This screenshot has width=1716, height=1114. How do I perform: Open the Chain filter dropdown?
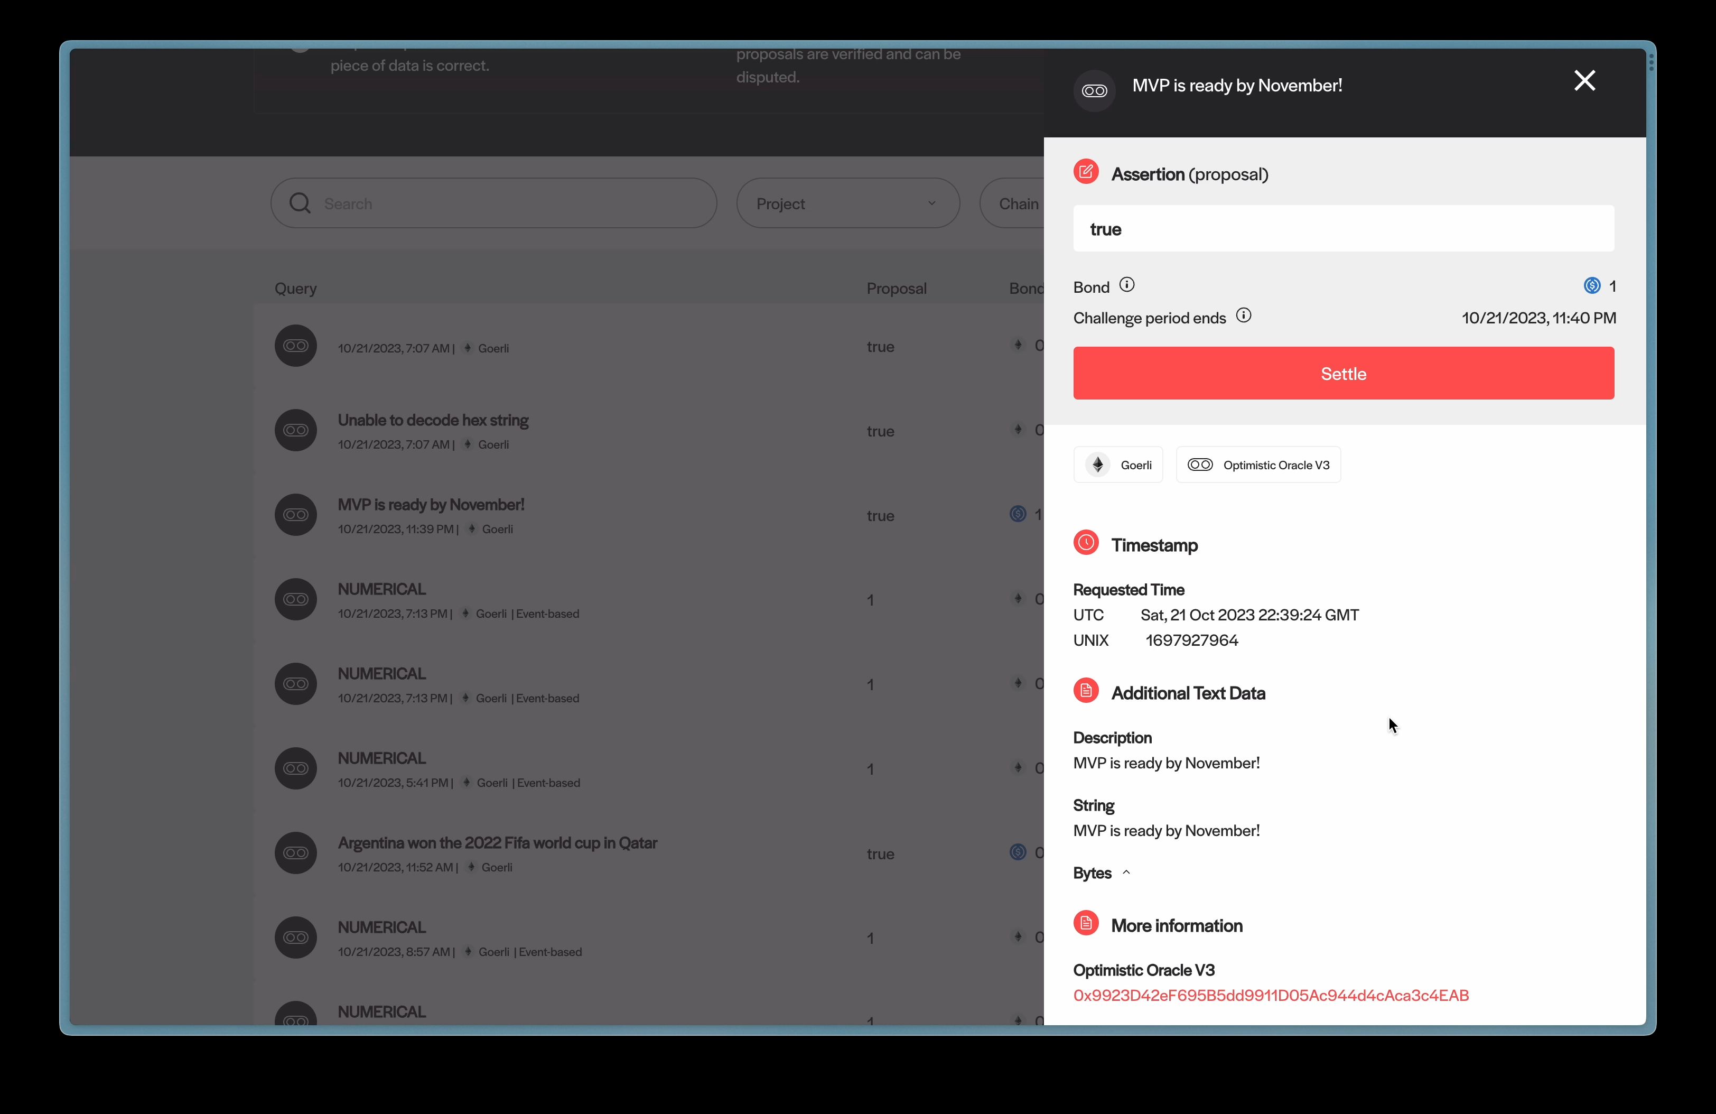1012,203
